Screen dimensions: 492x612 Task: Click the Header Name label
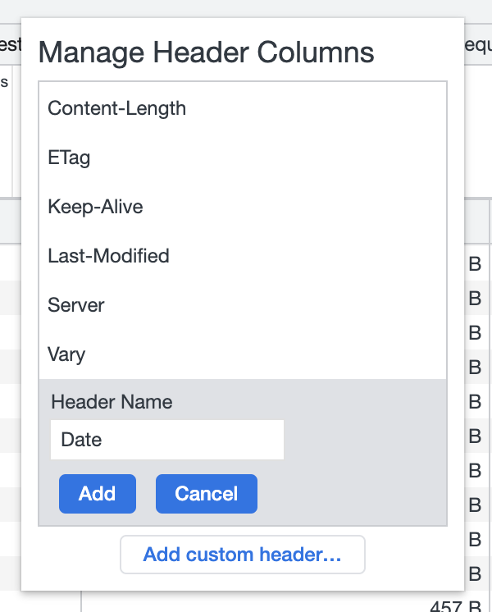(112, 402)
